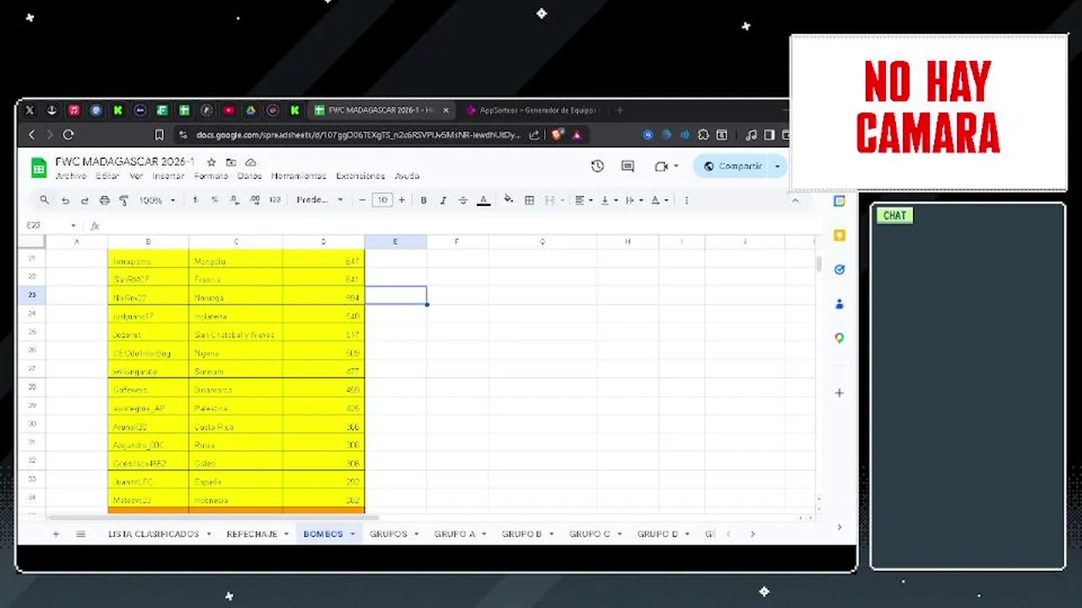This screenshot has width=1082, height=608.
Task: Switch to REPECHAJE sheet tab
Action: click(252, 534)
